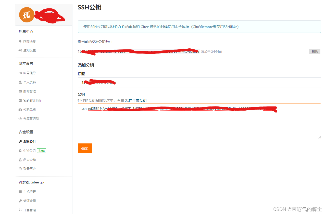
Task: Open 我的邮递地址 page
Action: pos(33,100)
